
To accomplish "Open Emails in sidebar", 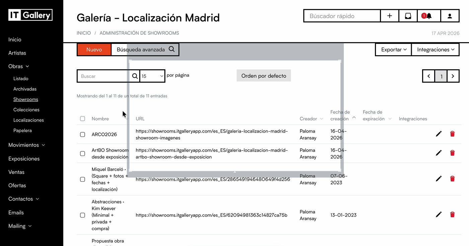I will 16,213.
